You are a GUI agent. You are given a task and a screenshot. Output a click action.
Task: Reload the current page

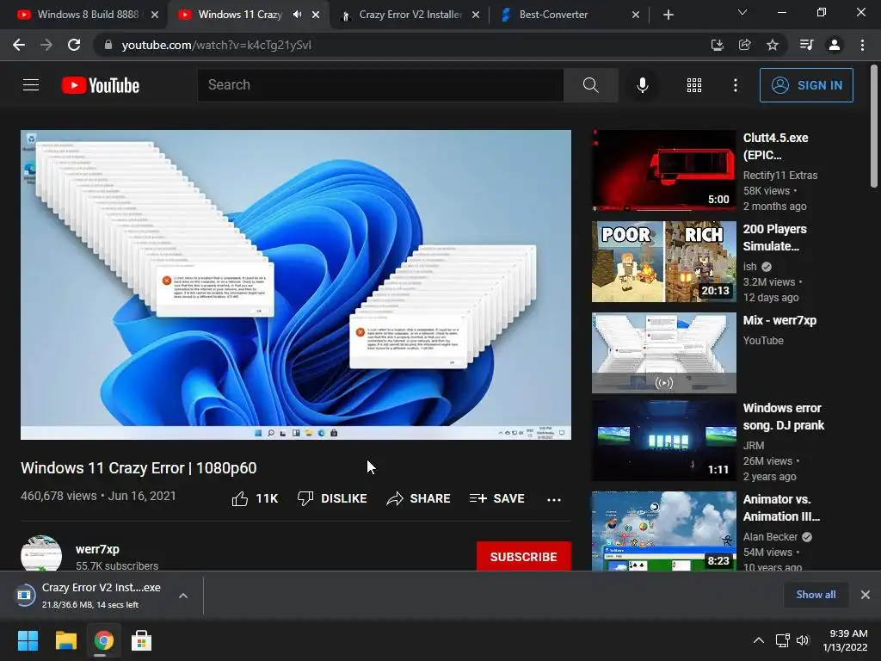coord(74,45)
